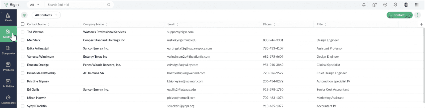Select the Erl Gullis row checkbox
Image resolution: width=425 pixels, height=108 pixels.
(x=23, y=90)
